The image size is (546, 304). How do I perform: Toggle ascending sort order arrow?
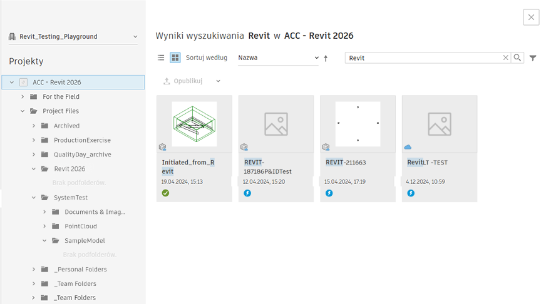click(x=326, y=58)
